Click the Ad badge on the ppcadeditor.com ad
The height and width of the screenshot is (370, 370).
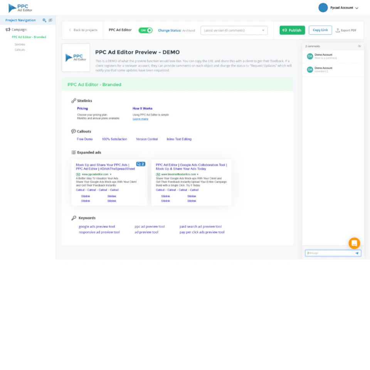coord(78,174)
